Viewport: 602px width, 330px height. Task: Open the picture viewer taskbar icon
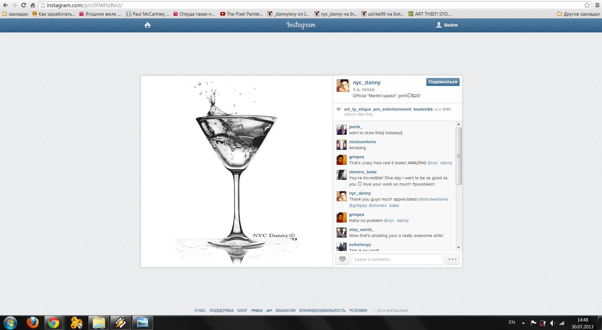coord(142,322)
